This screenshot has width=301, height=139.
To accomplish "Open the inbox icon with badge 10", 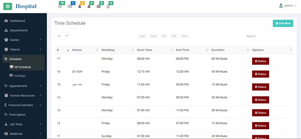I will (60, 6).
